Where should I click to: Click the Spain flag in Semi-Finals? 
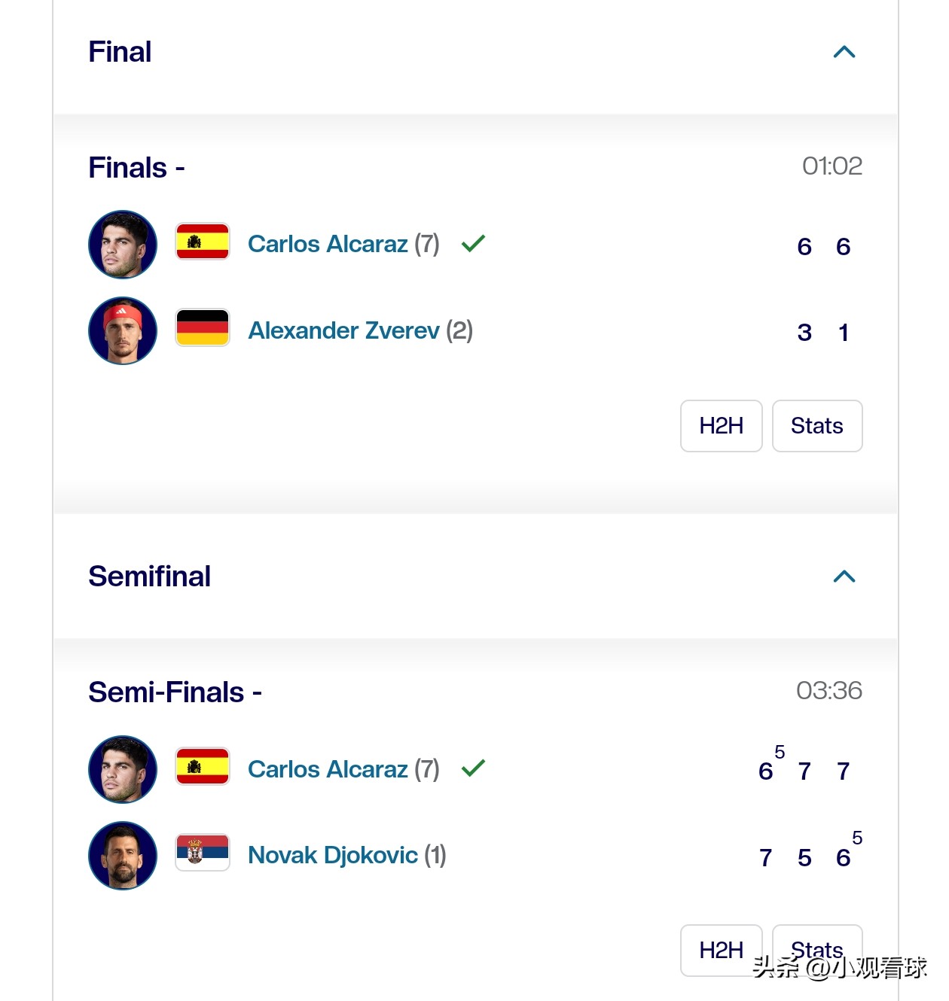(x=203, y=766)
